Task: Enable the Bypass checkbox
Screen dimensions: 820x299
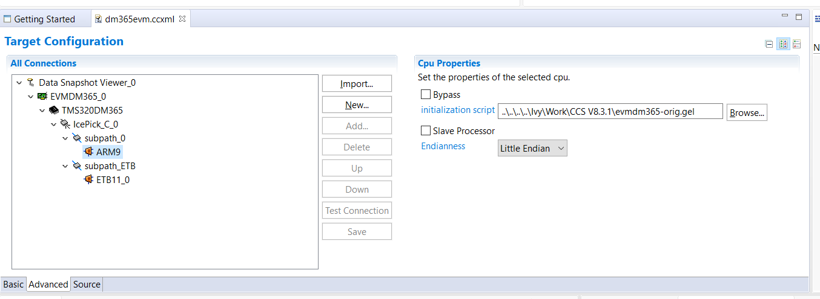Action: pos(426,95)
